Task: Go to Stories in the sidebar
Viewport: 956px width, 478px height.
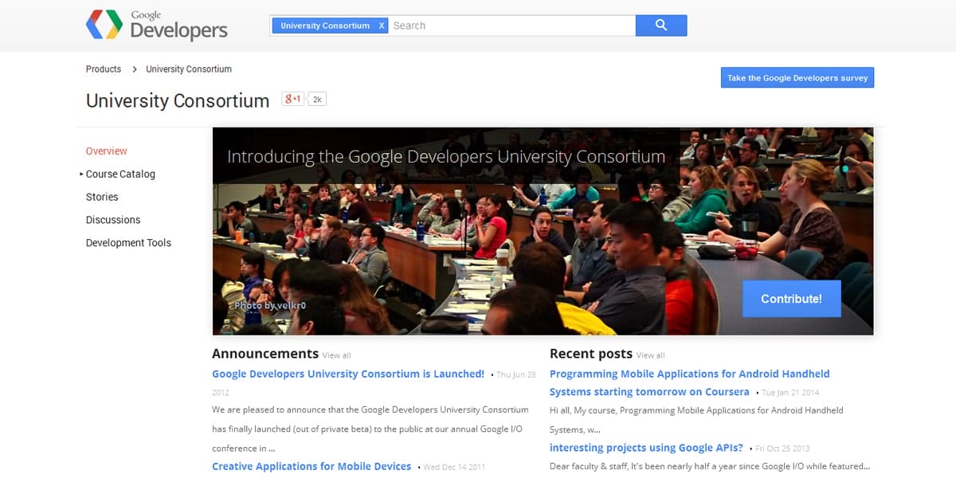Action: point(102,197)
